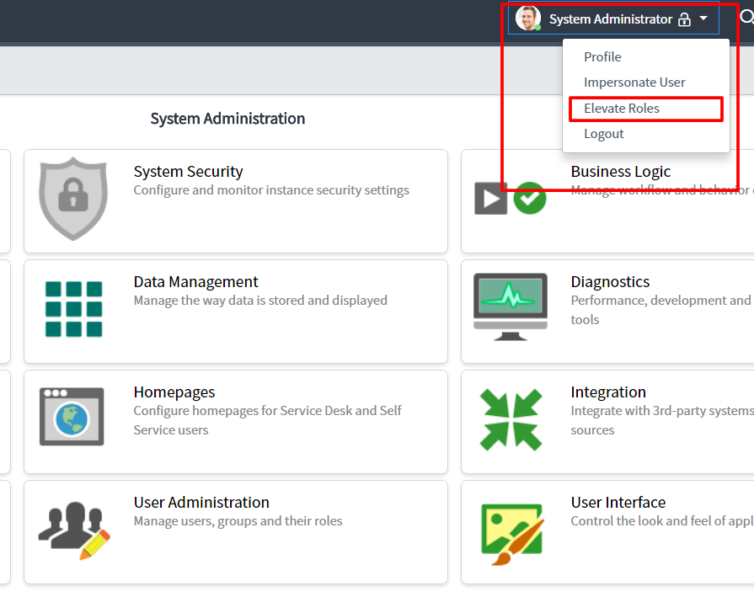Open the search magnifier in header
Screen dimensions: 754x597
point(746,18)
